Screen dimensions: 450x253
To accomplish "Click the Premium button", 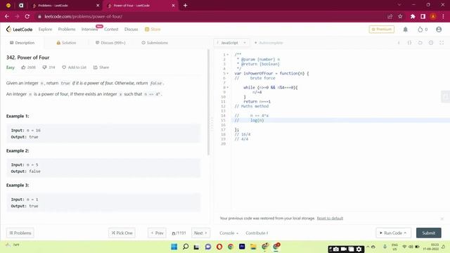I will [381, 30].
